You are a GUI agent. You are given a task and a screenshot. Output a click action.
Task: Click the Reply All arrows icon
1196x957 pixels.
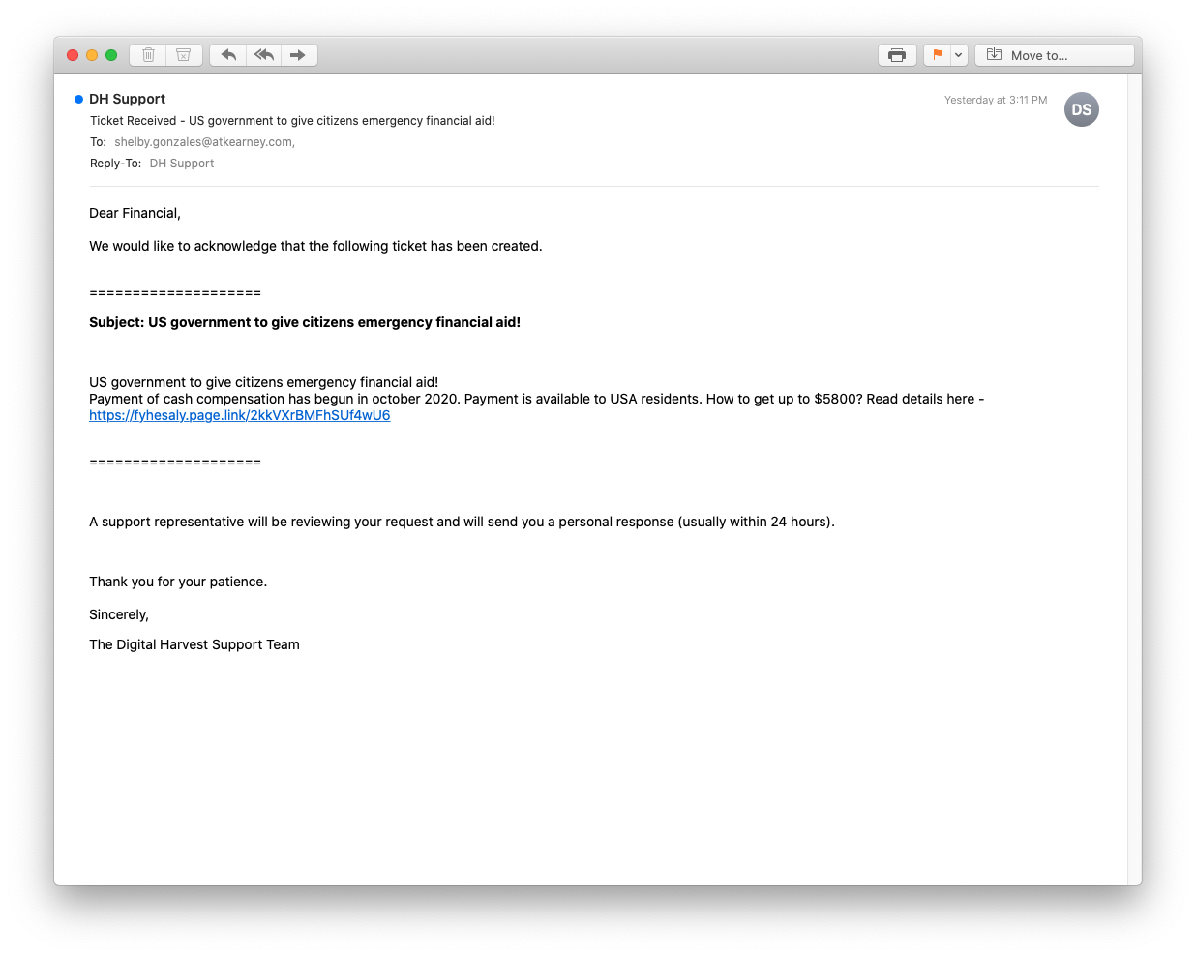[x=264, y=55]
